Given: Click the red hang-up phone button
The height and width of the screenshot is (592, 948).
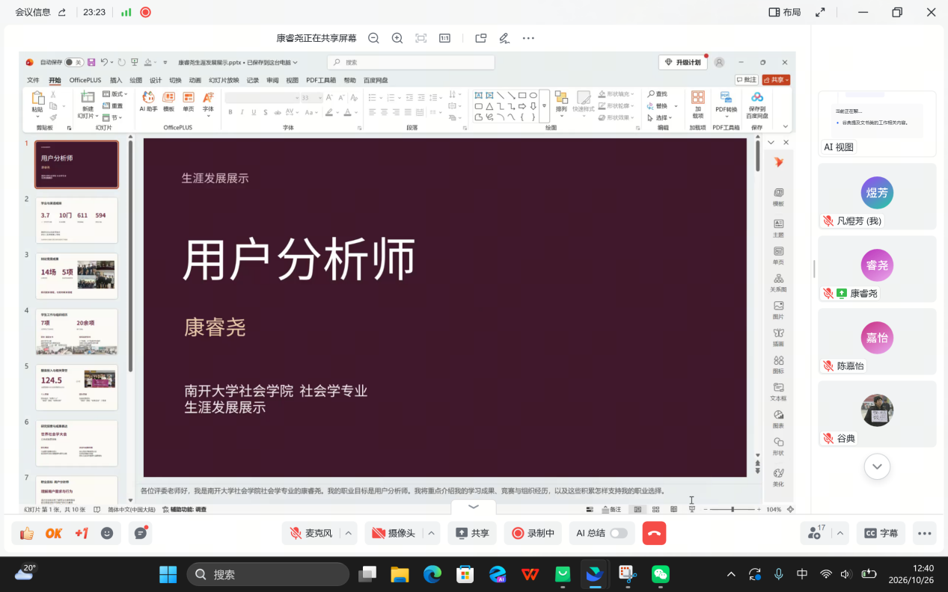Looking at the screenshot, I should tap(654, 533).
